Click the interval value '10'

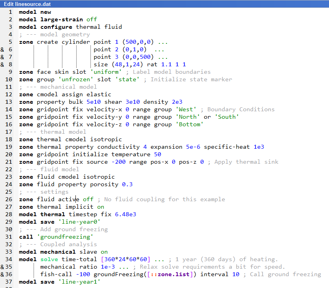pos(236,274)
